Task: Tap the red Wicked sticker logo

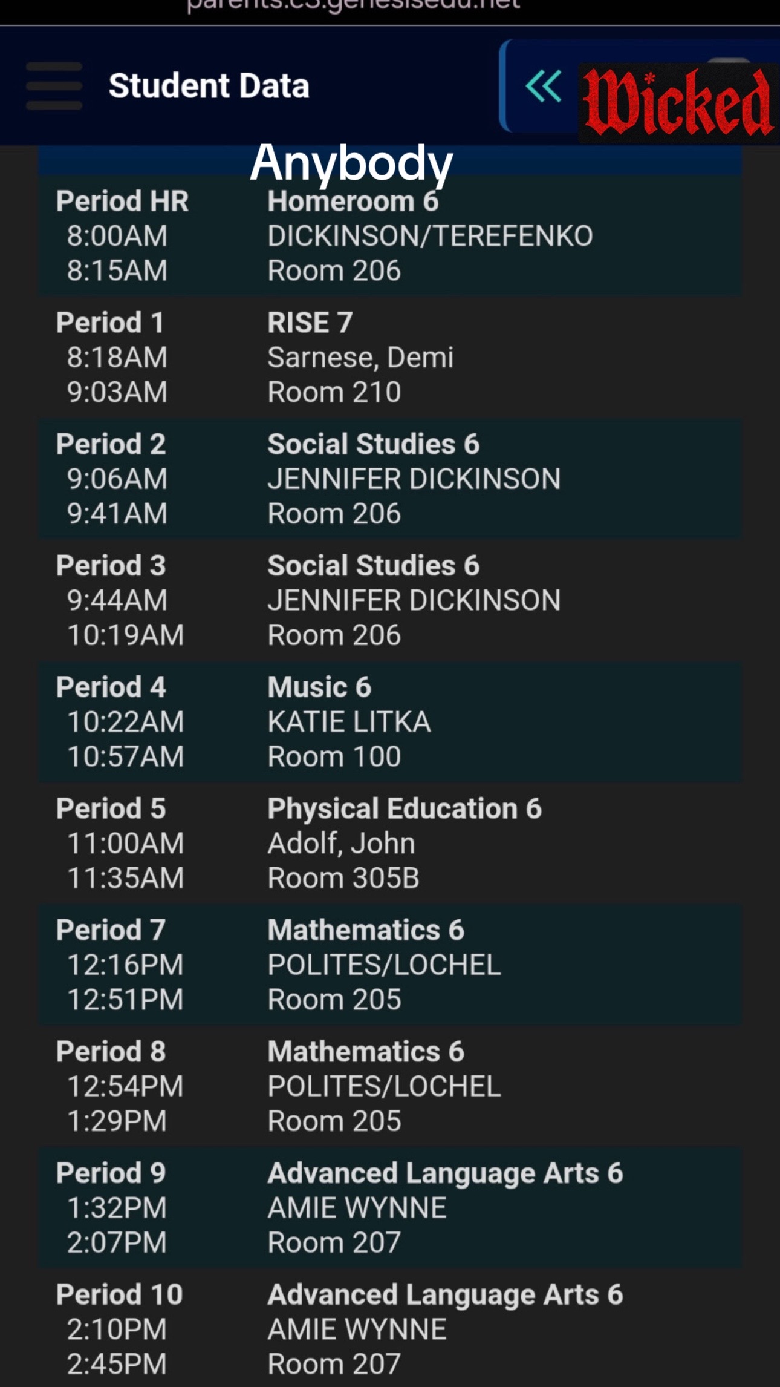Action: point(678,102)
